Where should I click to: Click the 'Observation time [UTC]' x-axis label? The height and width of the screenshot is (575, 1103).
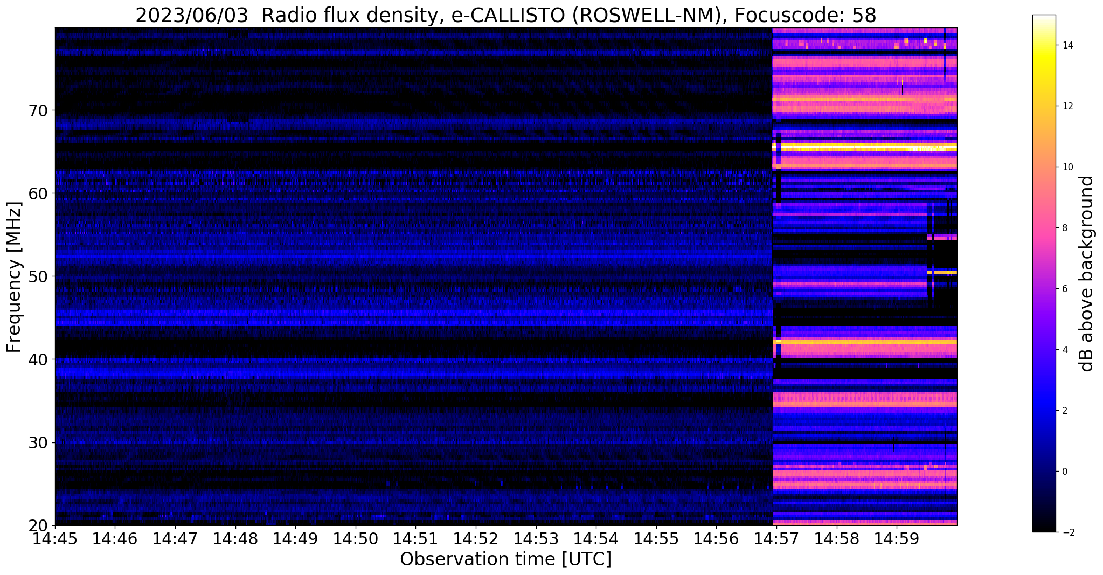pos(505,559)
